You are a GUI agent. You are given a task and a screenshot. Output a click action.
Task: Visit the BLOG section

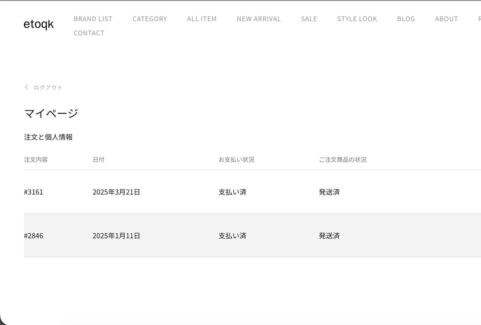406,19
